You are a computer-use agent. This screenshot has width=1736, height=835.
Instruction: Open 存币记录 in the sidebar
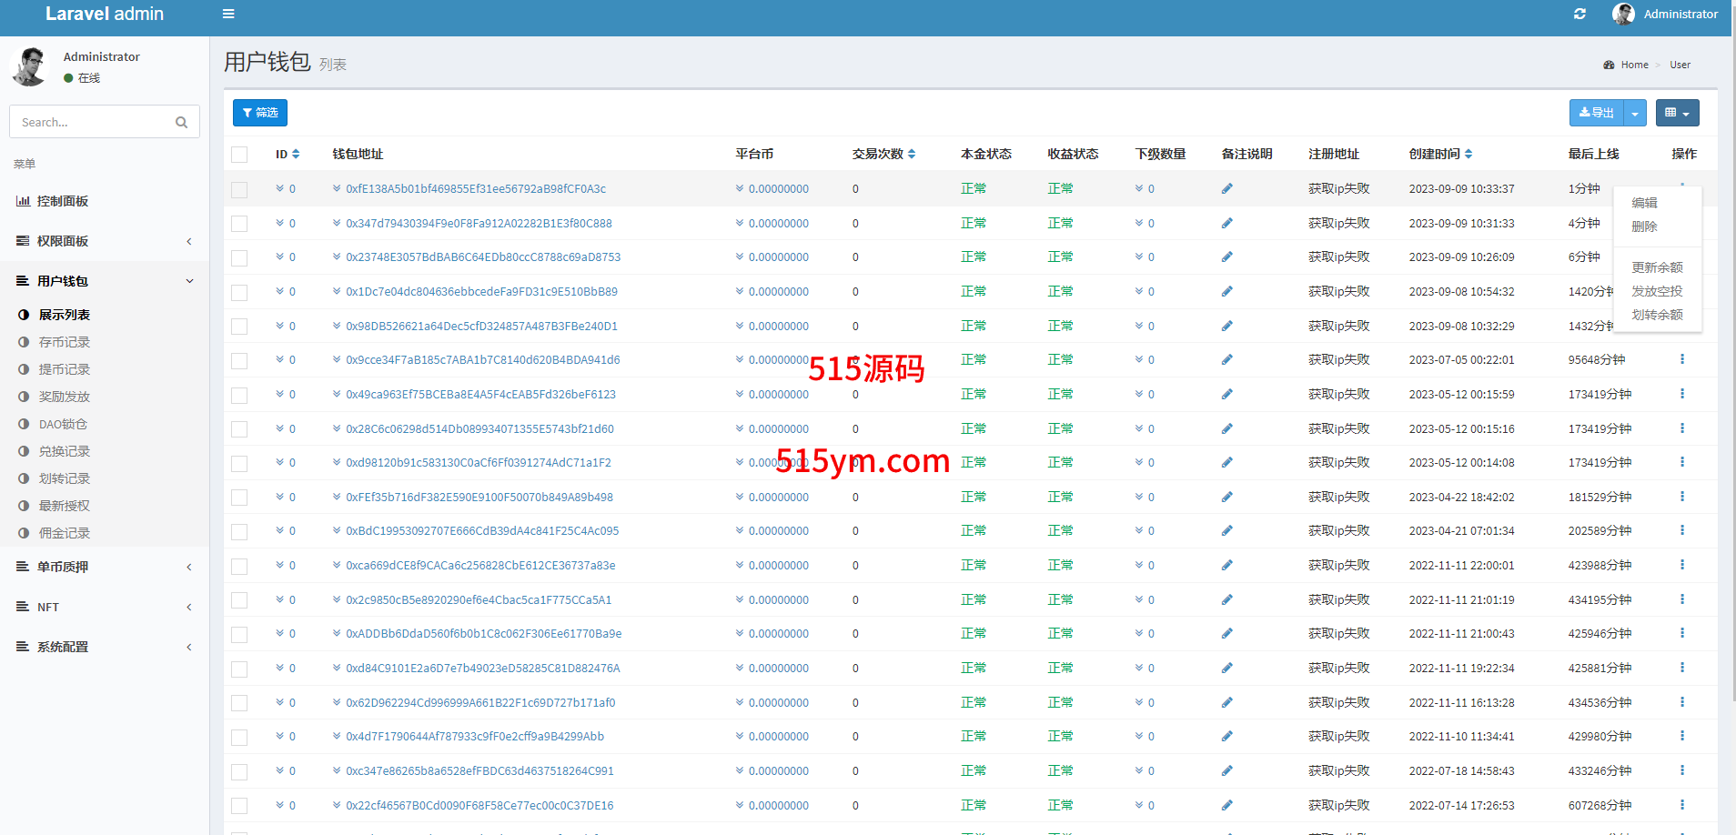[x=64, y=342]
